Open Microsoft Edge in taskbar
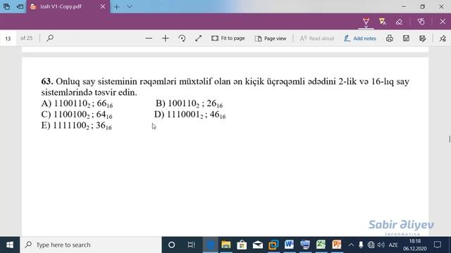 pyautogui.click(x=210, y=245)
